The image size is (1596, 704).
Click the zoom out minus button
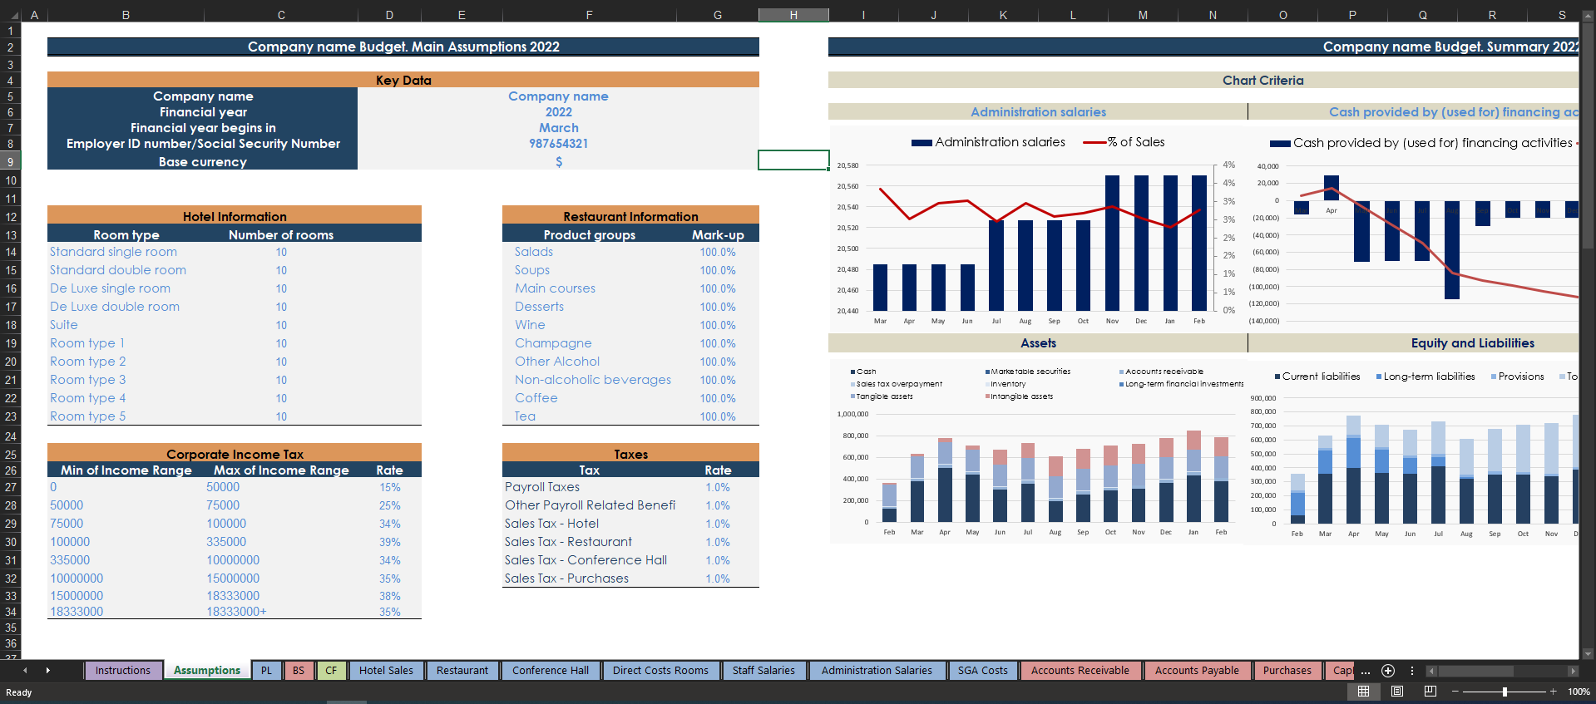tap(1455, 692)
